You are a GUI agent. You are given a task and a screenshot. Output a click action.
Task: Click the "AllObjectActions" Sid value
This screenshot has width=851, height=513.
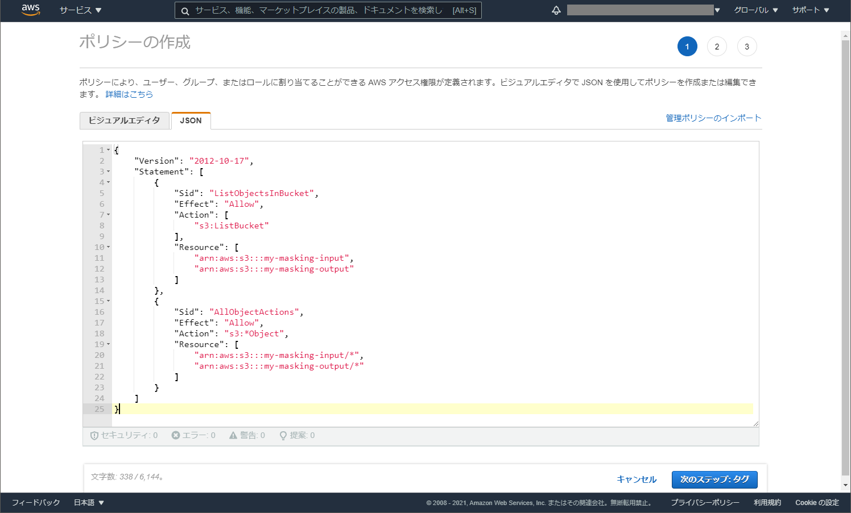pos(254,312)
